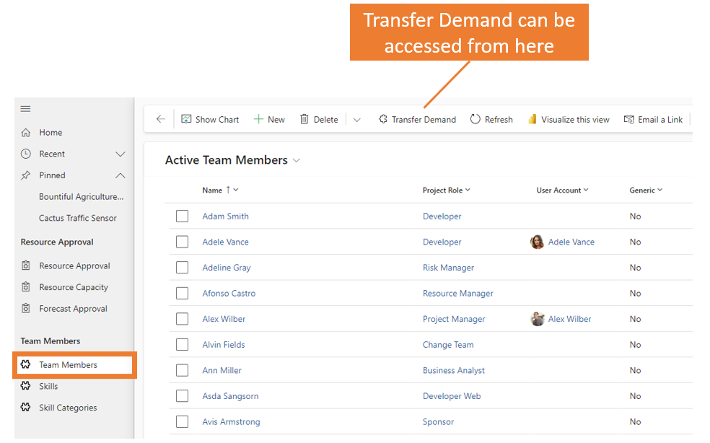Click the Refresh circular arrow icon
This screenshot has width=710, height=443.
(475, 119)
